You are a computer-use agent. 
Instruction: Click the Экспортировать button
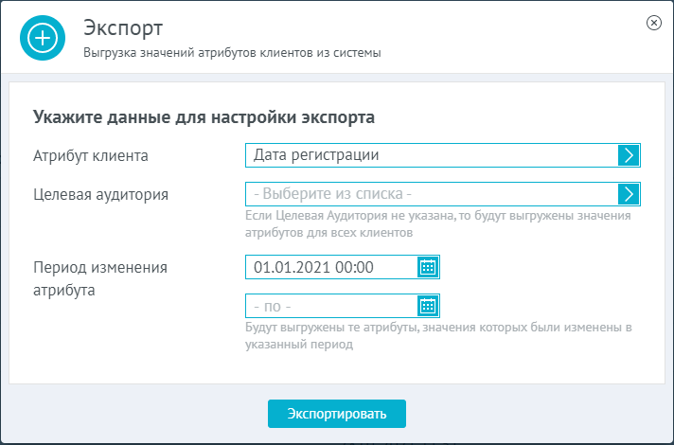click(x=337, y=414)
